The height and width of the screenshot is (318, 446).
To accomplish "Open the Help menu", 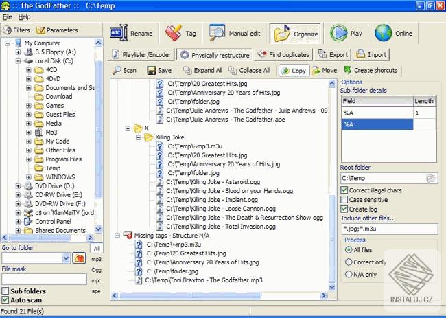I will click(24, 17).
